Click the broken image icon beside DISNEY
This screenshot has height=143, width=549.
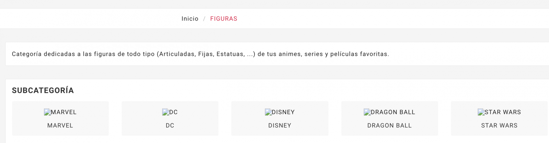[x=268, y=112]
